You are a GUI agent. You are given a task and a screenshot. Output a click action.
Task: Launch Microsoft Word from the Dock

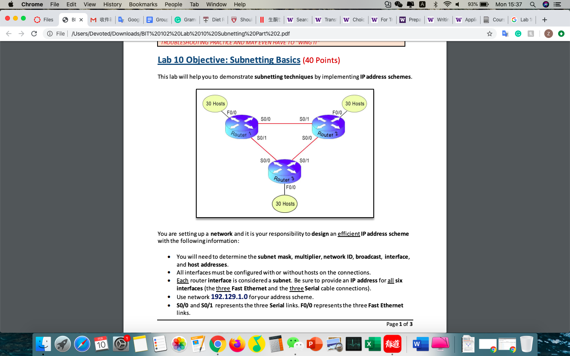420,344
